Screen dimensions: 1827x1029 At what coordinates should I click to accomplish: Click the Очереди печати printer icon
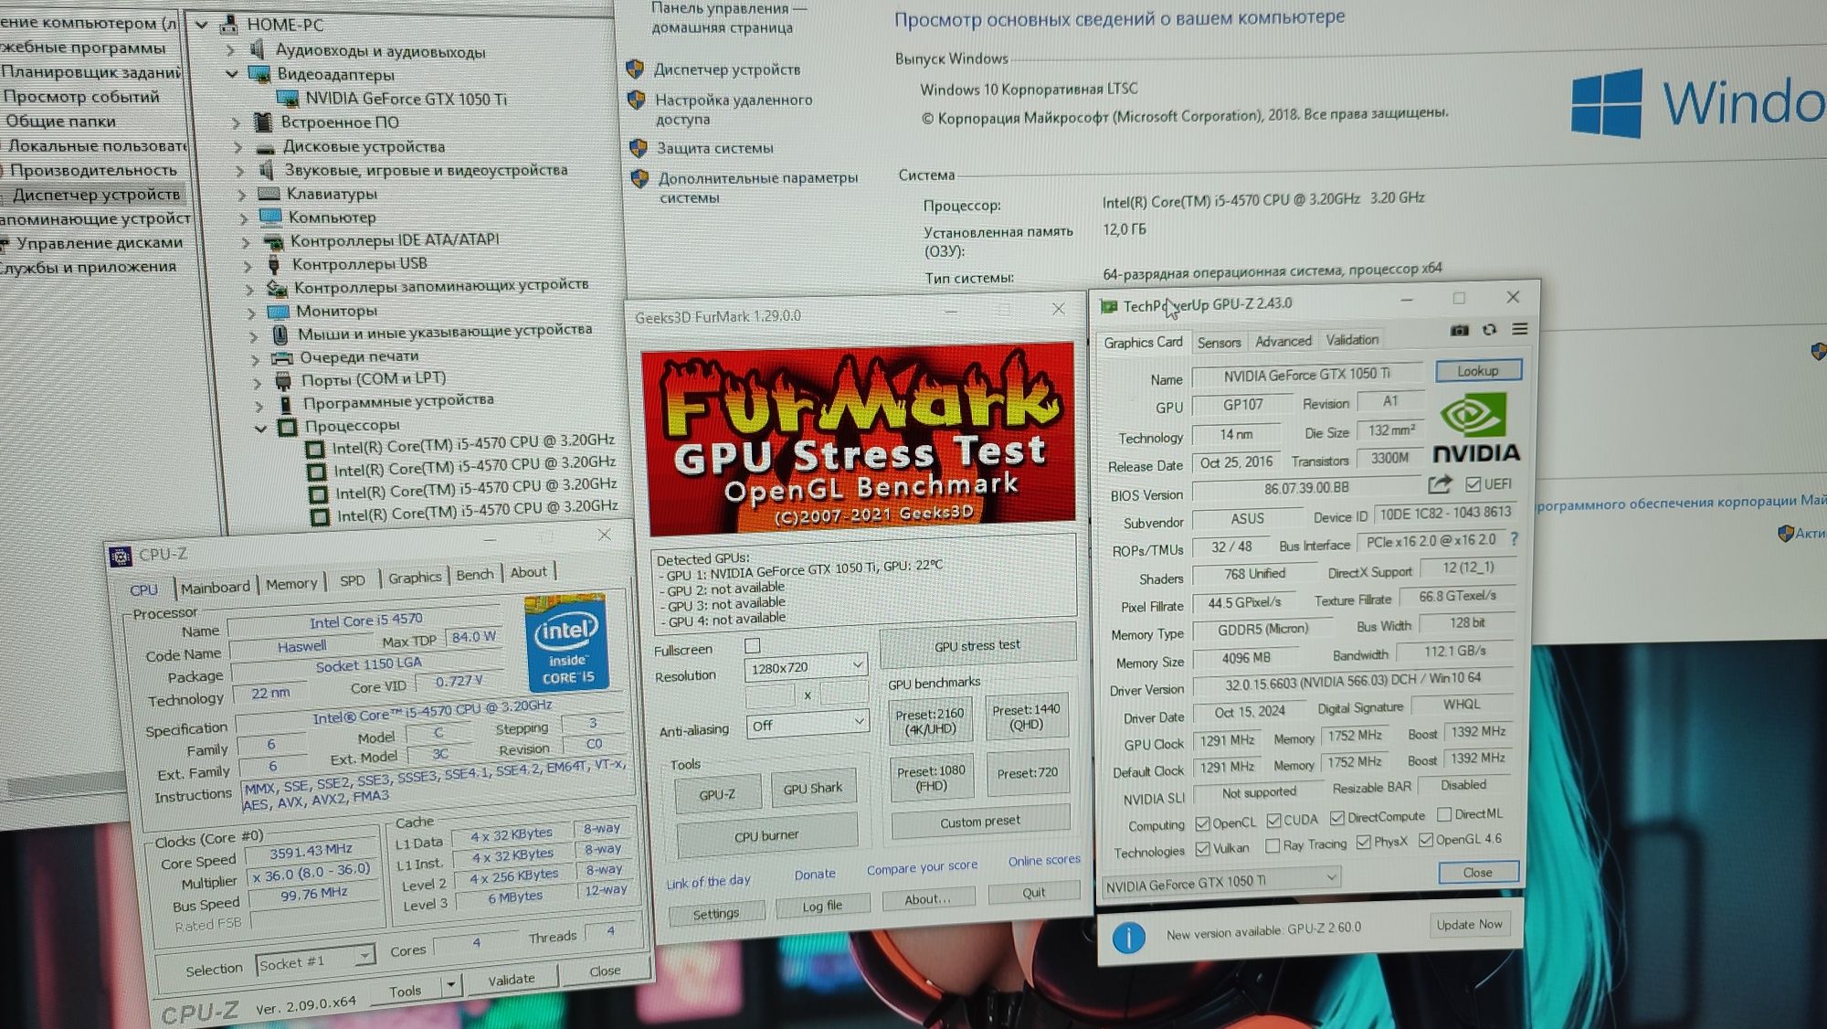coord(282,357)
